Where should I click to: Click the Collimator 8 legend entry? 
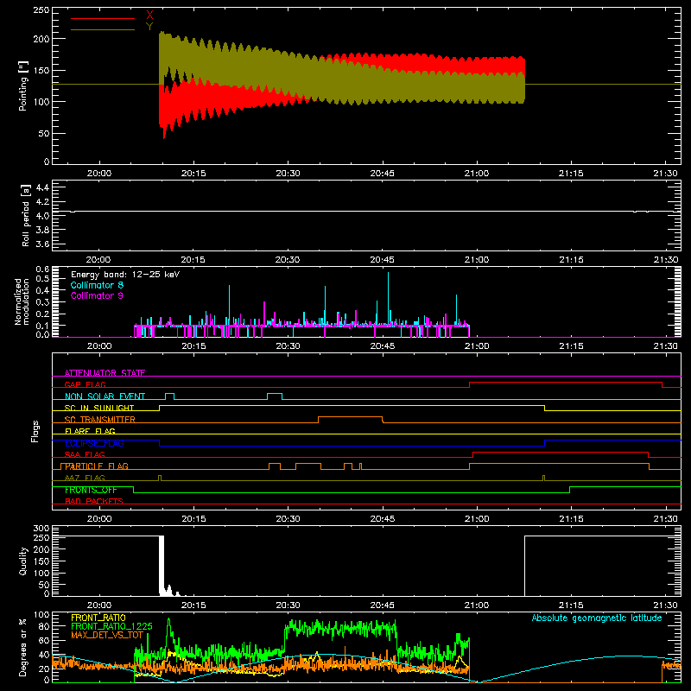pos(97,285)
